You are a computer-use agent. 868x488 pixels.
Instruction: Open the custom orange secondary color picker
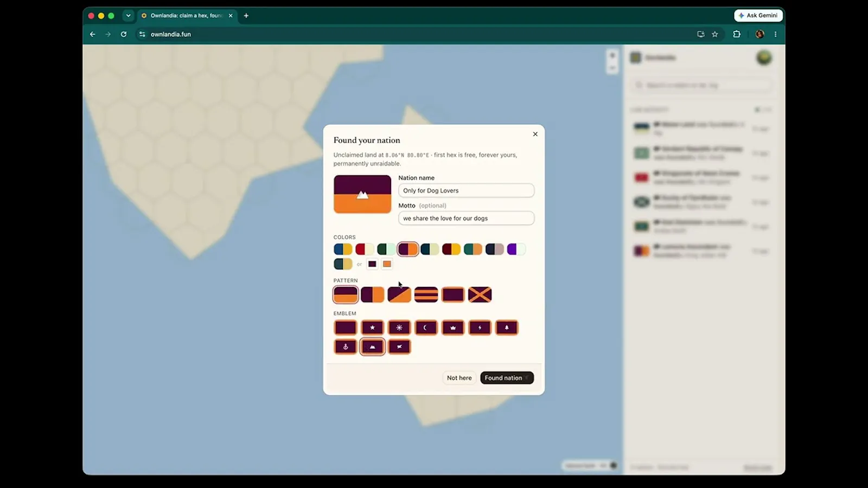(x=387, y=264)
